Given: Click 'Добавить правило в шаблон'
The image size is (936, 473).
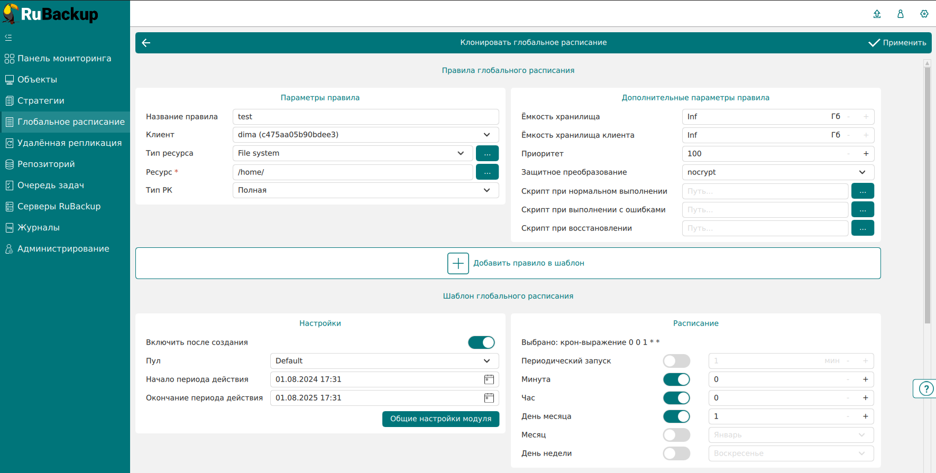Looking at the screenshot, I should (508, 263).
